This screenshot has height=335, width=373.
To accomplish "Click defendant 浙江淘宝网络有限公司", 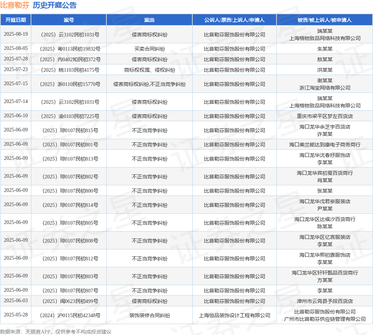I will point(325,88).
